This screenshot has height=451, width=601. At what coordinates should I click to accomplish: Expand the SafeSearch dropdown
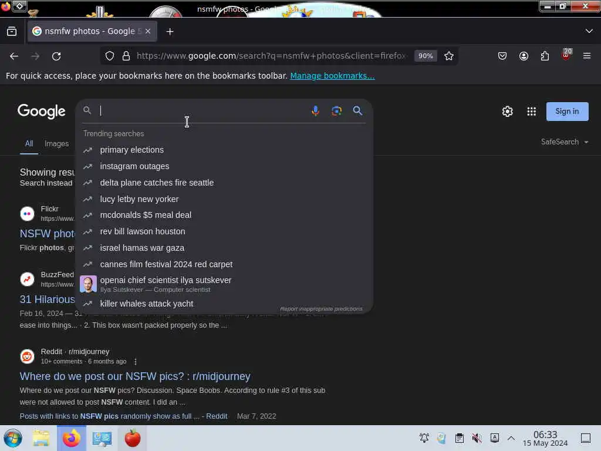tap(565, 142)
